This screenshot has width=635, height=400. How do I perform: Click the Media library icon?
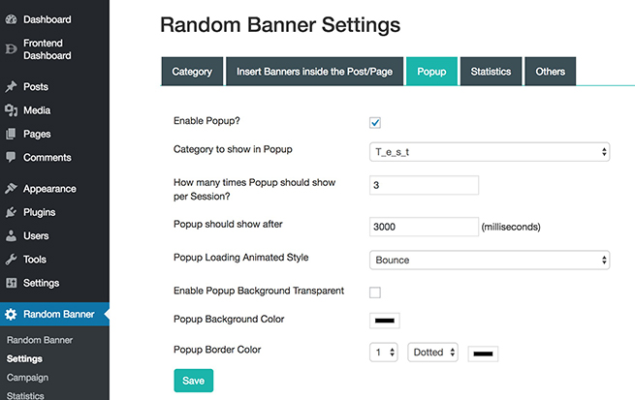coord(11,110)
